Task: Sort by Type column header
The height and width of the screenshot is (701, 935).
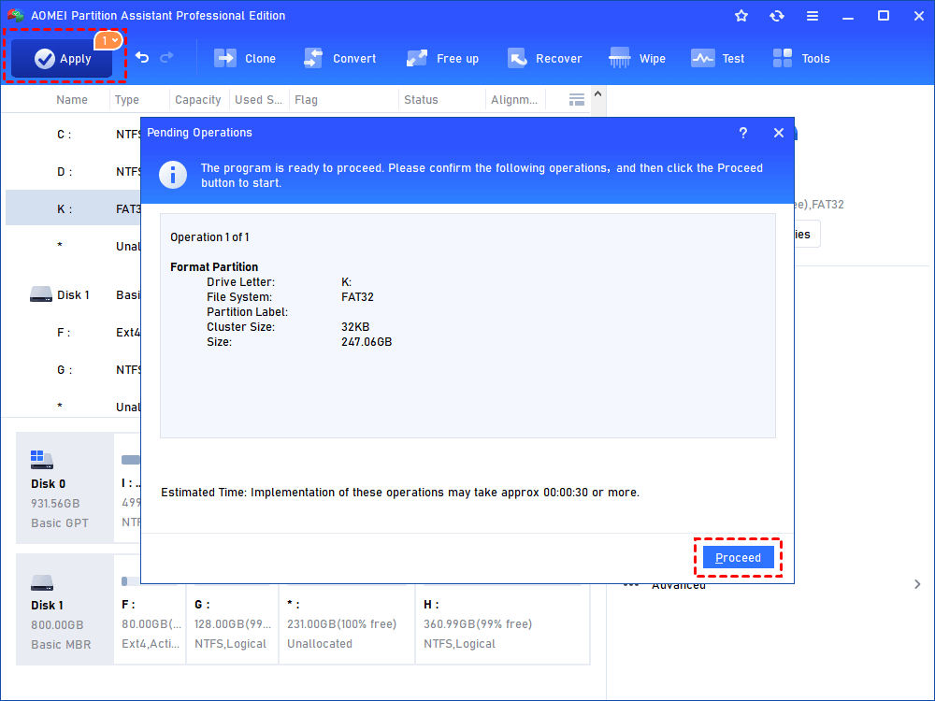Action: coord(127,100)
